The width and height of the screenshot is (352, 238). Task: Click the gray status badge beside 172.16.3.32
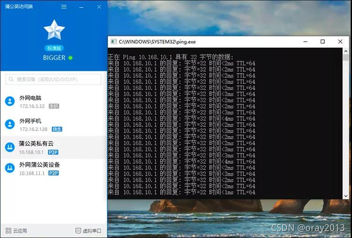click(x=54, y=106)
